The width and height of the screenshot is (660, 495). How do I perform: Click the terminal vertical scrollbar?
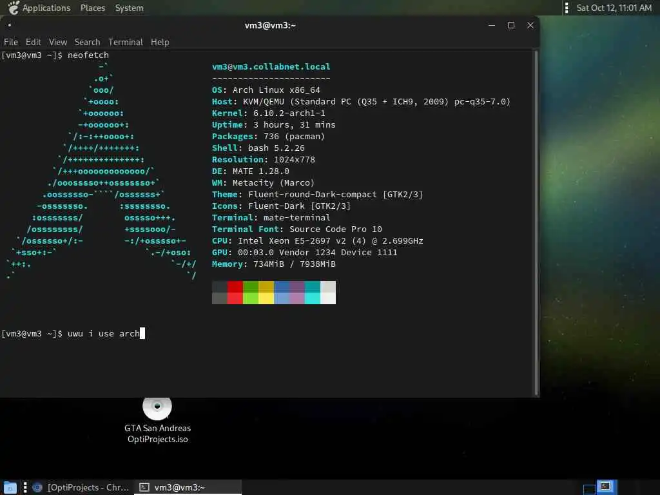click(536, 223)
